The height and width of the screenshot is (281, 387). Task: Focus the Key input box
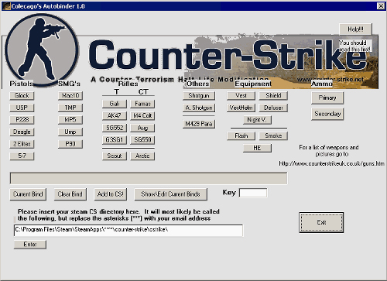[x=253, y=193]
